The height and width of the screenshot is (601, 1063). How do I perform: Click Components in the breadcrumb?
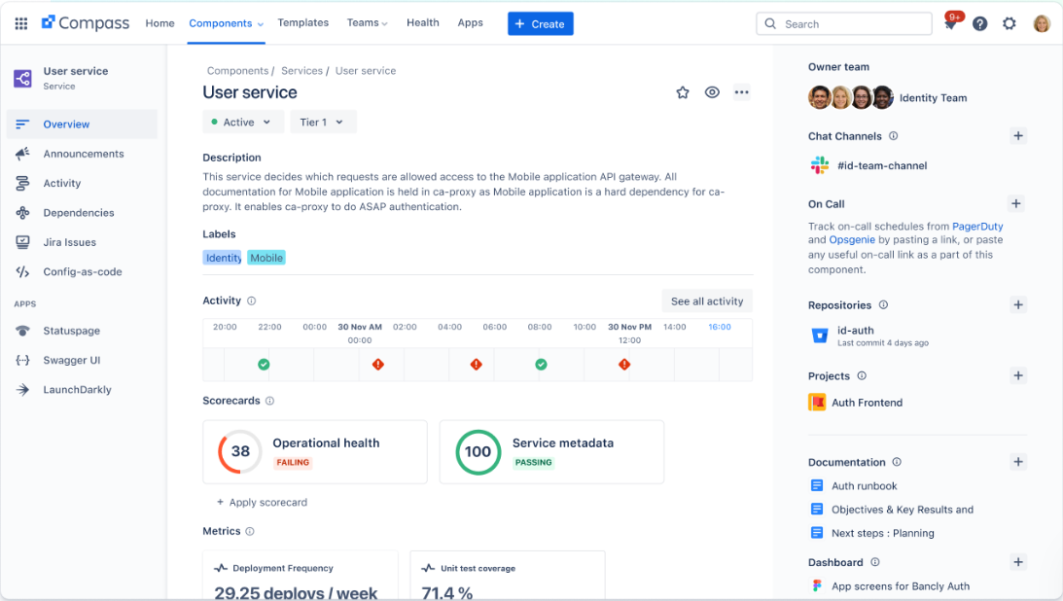[238, 70]
